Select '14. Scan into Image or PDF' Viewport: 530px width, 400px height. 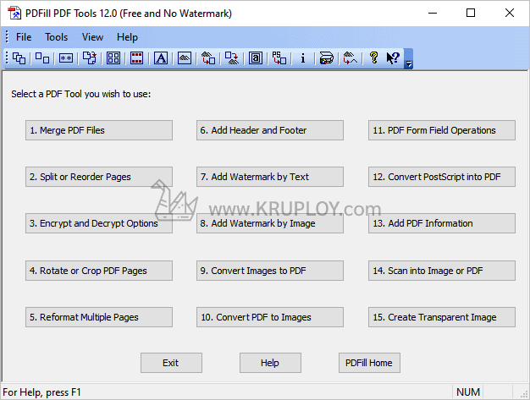point(442,271)
